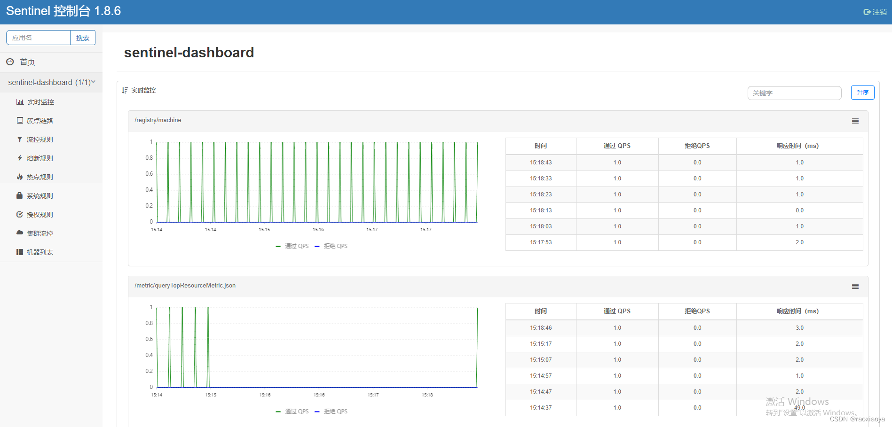This screenshot has height=427, width=892.
Task: Select the 15:18:03 time cell
Action: click(541, 226)
